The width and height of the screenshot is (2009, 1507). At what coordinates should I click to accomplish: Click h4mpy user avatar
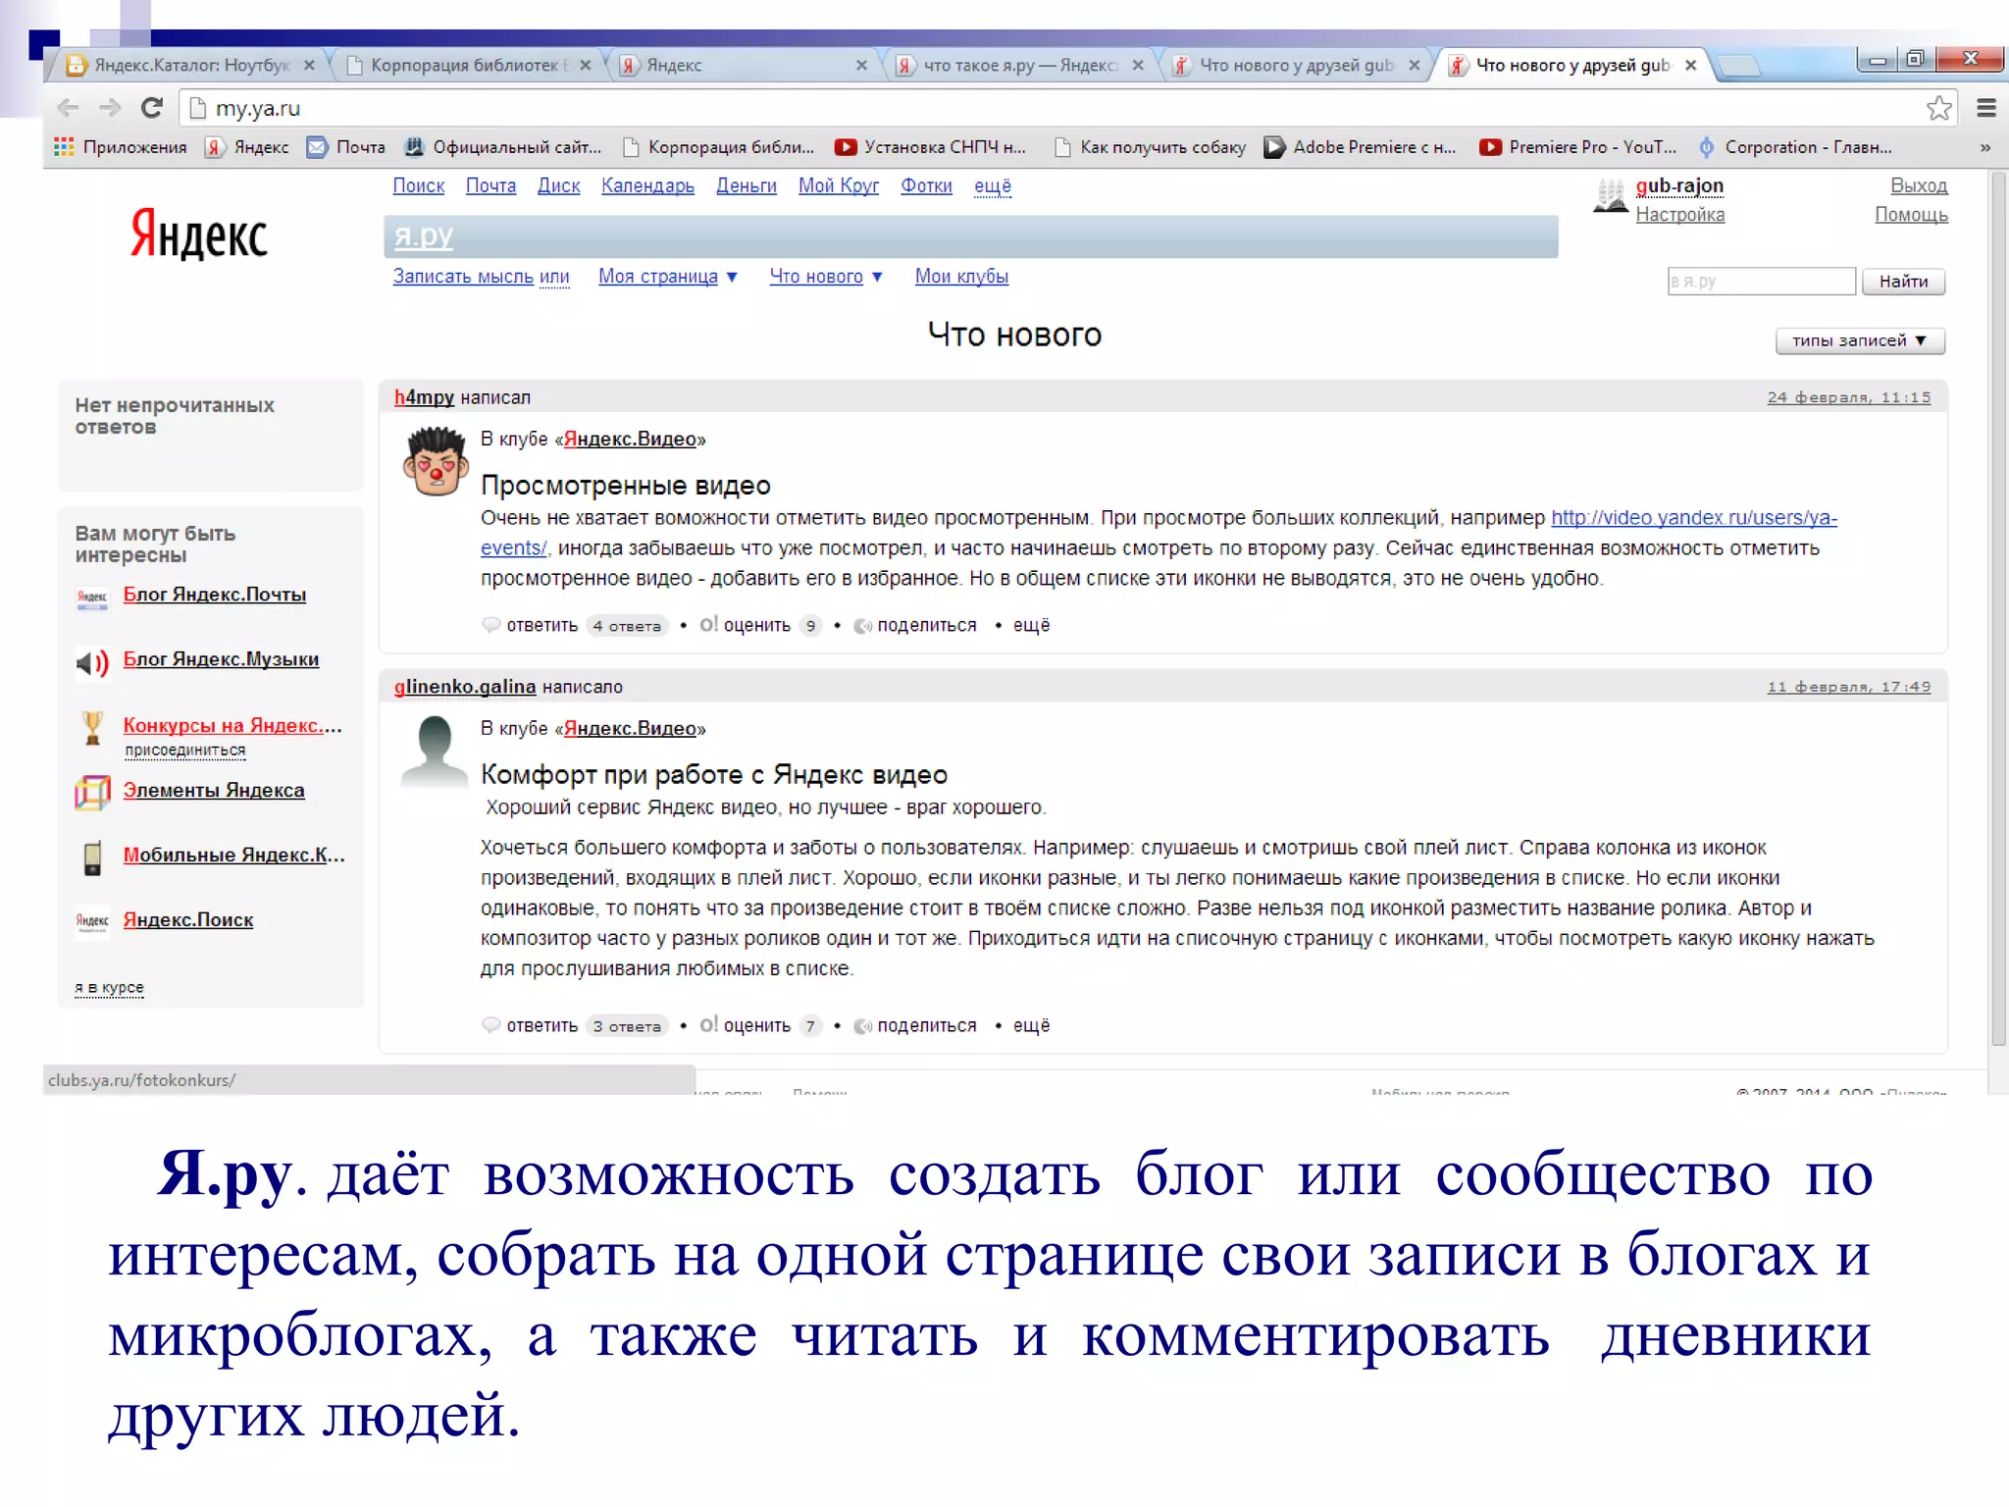(435, 460)
